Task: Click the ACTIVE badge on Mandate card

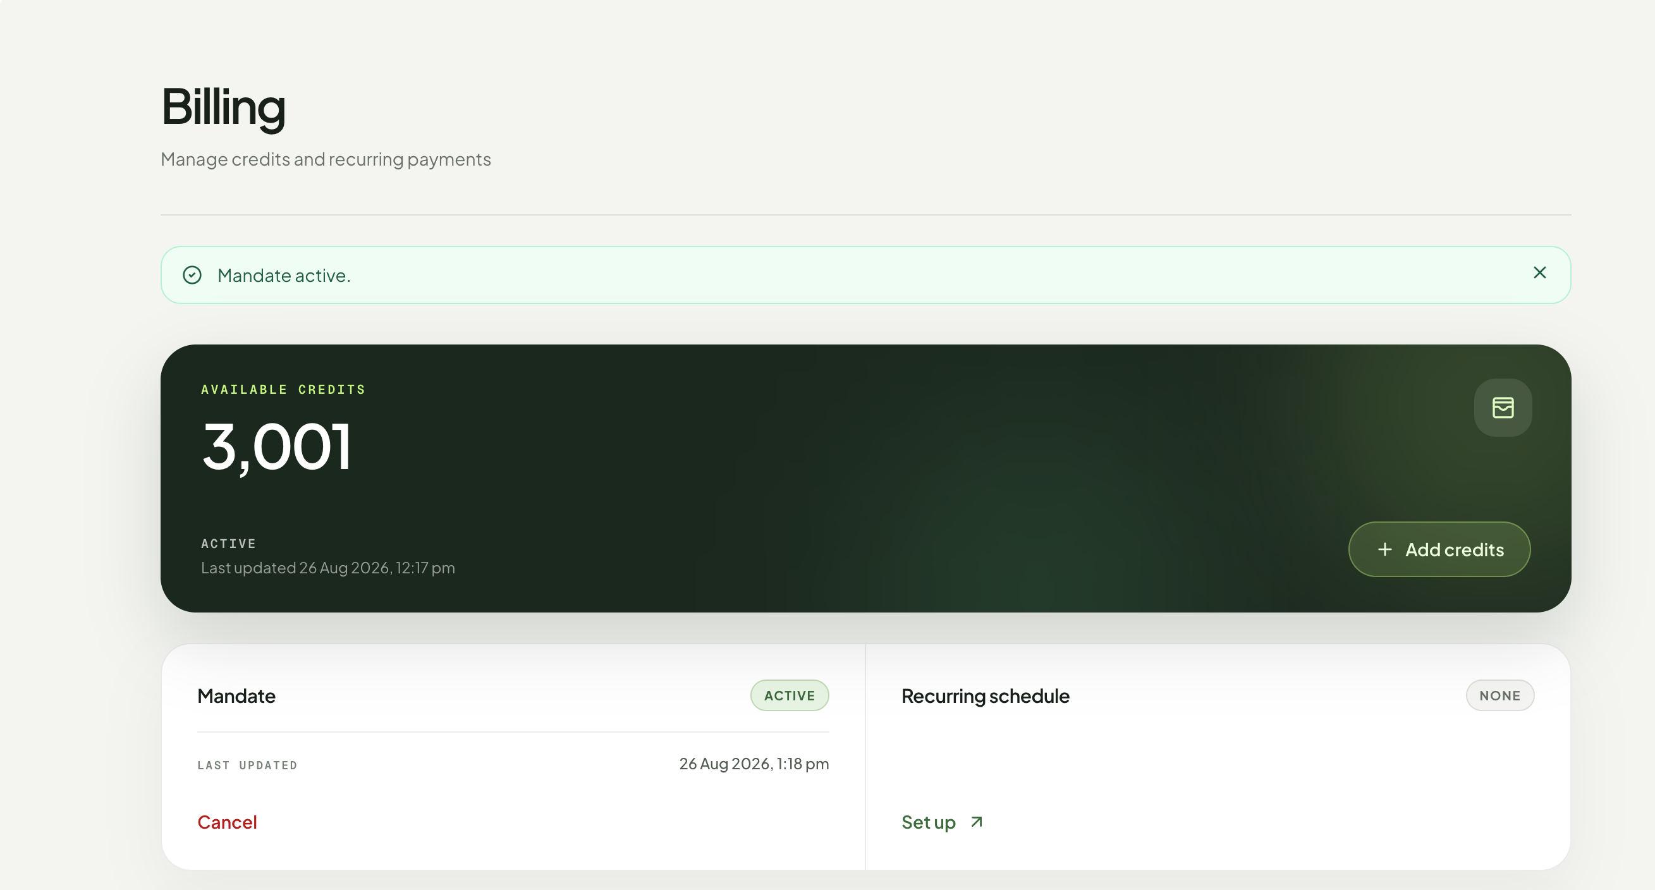Action: point(790,695)
